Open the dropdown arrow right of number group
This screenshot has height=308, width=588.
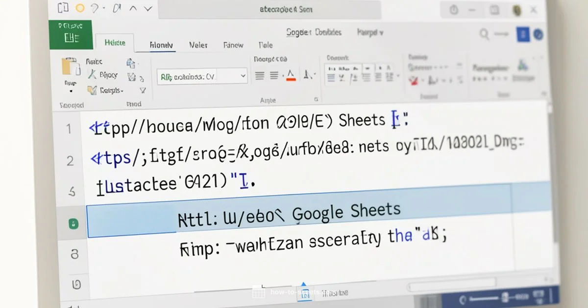(398, 77)
